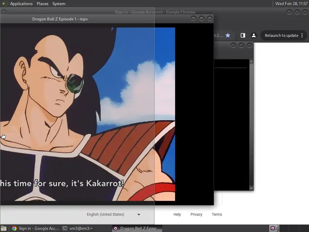This screenshot has height=232, width=309.
Task: Switch to the Dragon Ball Z Episo... taskbar item
Action: (137, 228)
